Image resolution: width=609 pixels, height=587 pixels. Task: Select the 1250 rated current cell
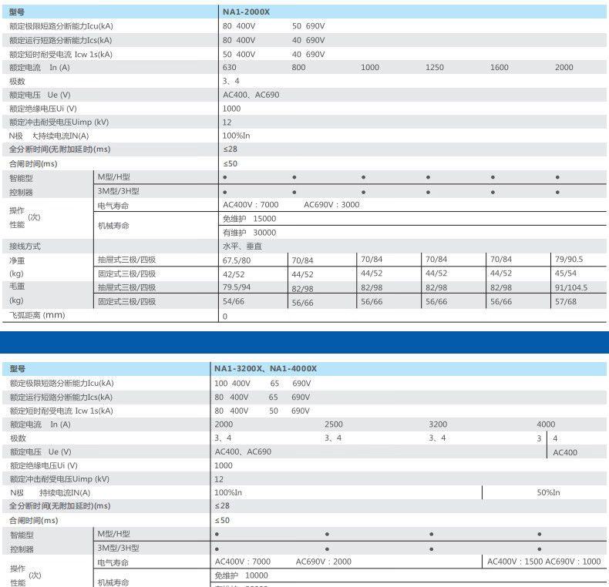tap(435, 68)
